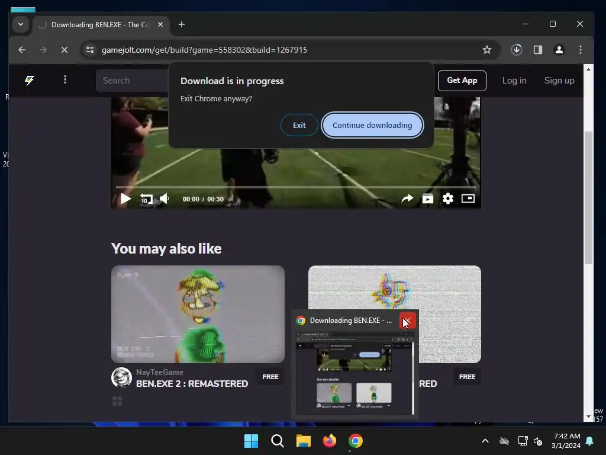The height and width of the screenshot is (455, 606).
Task: Close window from taskbar preview
Action: [407, 321]
